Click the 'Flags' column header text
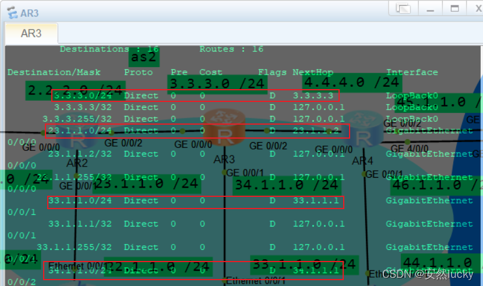 pyautogui.click(x=272, y=72)
